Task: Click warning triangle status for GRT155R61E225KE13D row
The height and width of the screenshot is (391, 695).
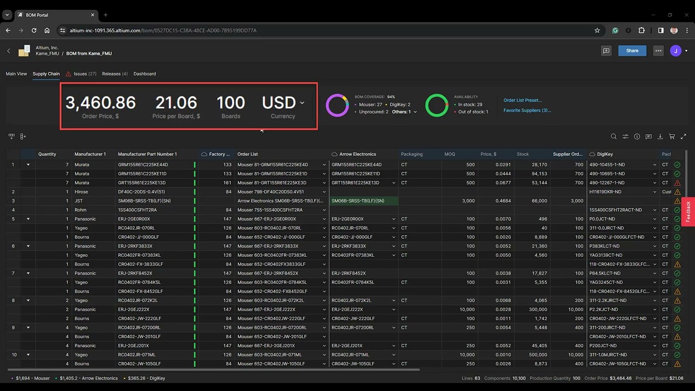Action: [x=677, y=182]
